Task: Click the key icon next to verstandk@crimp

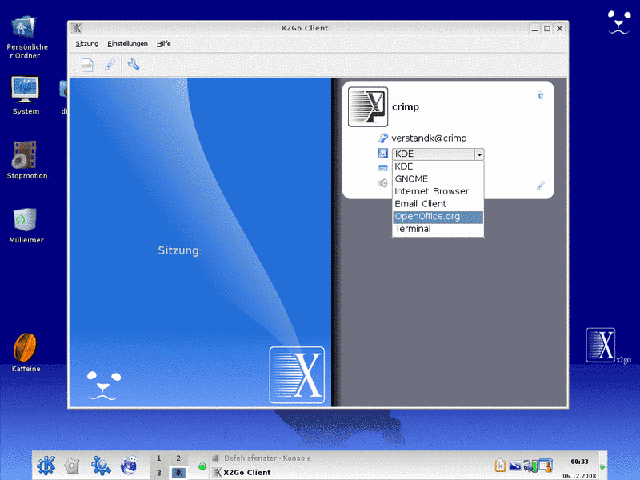Action: click(382, 138)
